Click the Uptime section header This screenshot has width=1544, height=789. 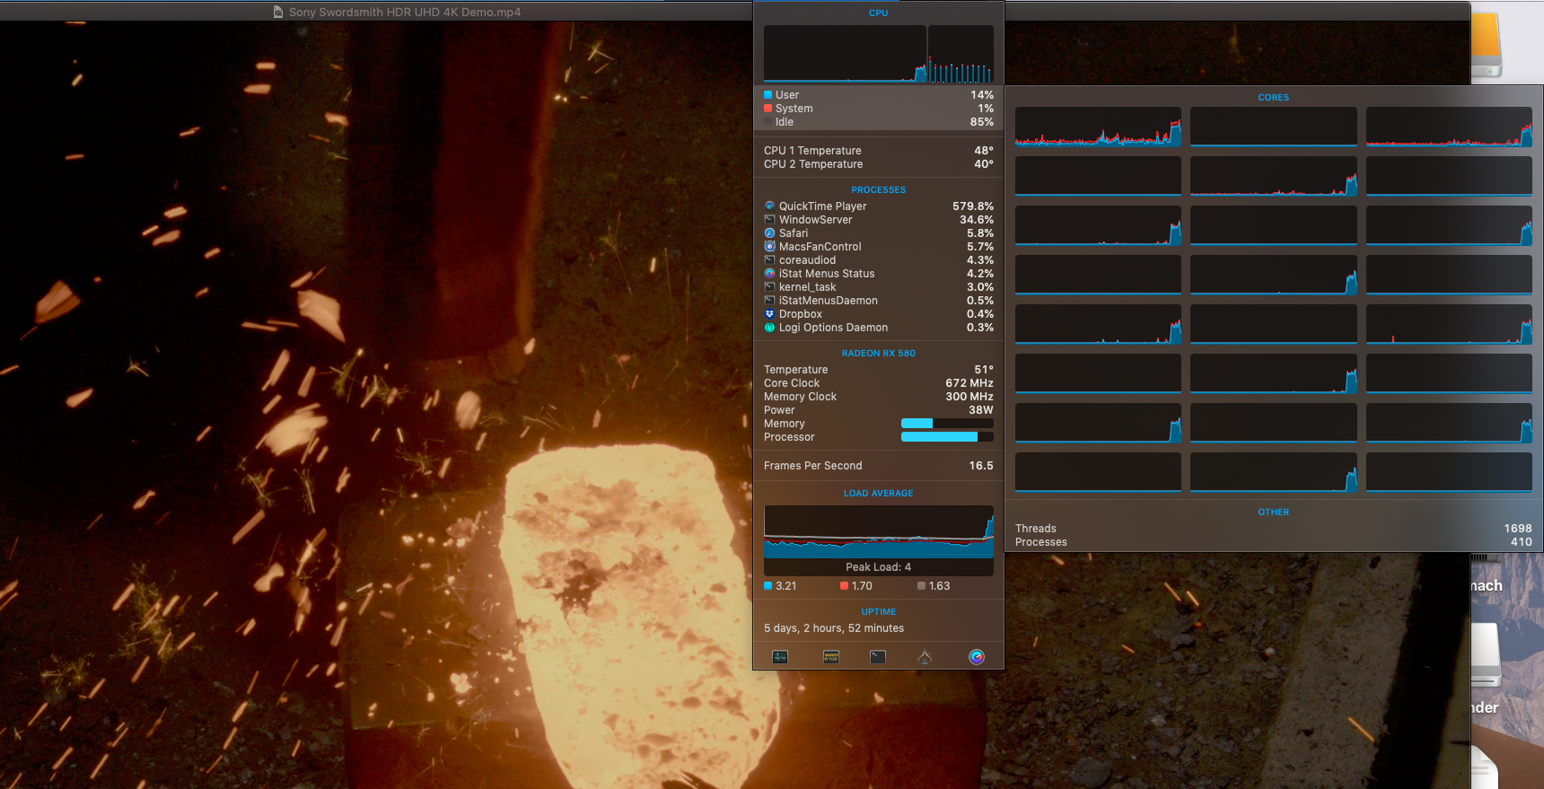[878, 612]
